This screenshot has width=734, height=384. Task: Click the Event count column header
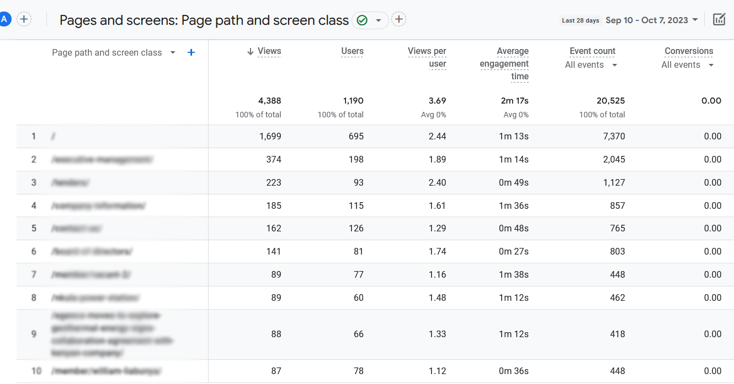point(592,51)
